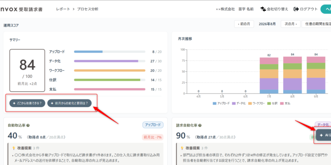Click help icon next to 請求自動化率
The height and width of the screenshot is (165, 331).
[x=200, y=126]
